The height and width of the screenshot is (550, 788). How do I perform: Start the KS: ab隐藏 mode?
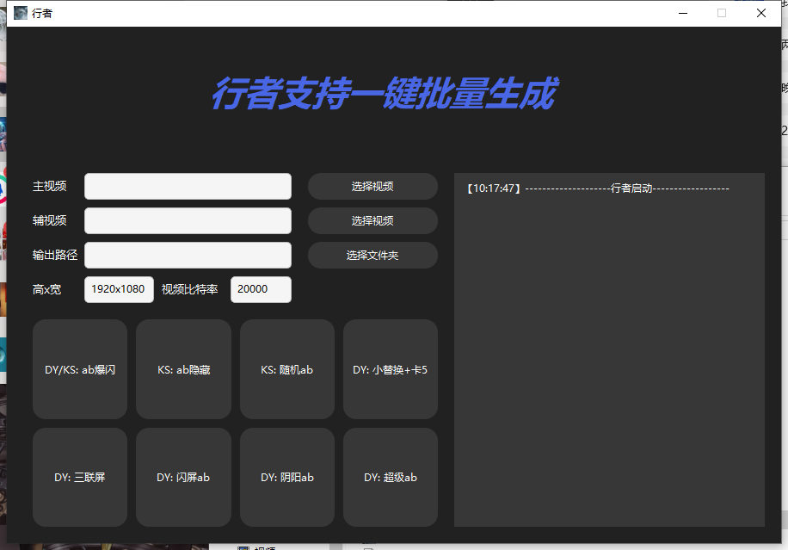tap(183, 369)
